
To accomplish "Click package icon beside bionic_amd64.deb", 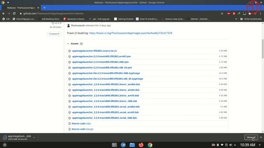I will (70, 84).
